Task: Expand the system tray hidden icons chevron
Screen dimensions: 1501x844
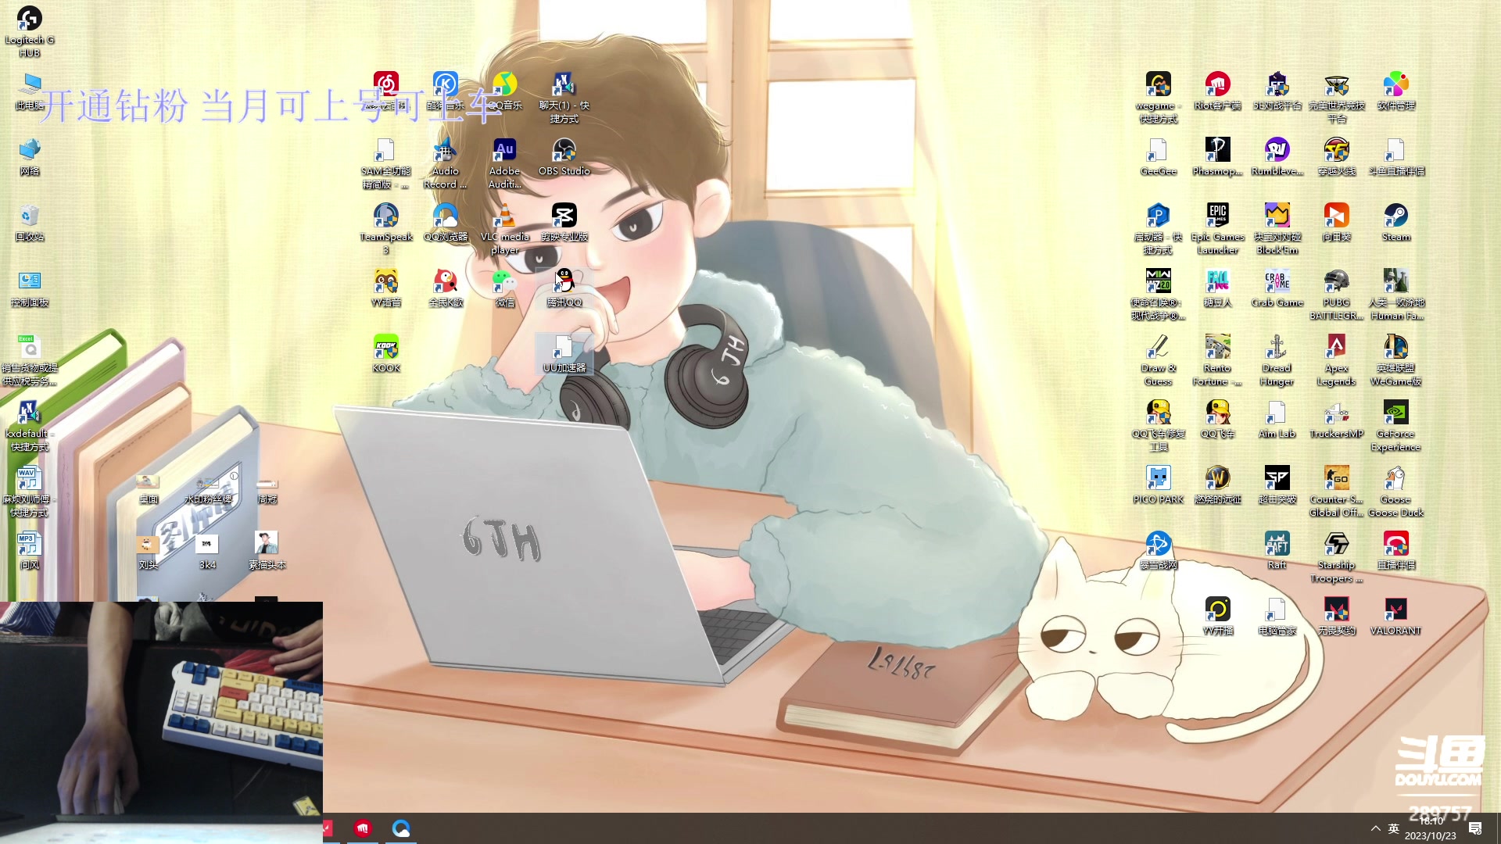Action: 1375,828
